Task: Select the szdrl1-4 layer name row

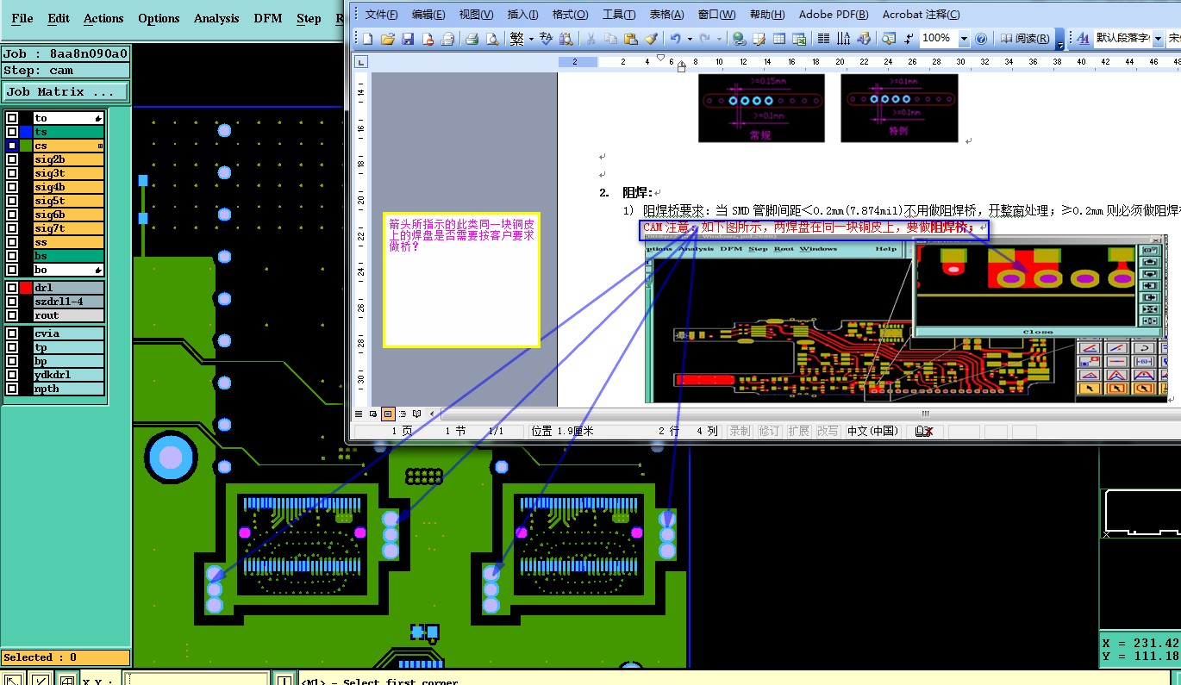Action: click(x=69, y=302)
